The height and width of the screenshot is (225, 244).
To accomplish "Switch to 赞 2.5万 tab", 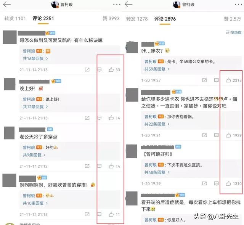I will pyautogui.click(x=232, y=19).
